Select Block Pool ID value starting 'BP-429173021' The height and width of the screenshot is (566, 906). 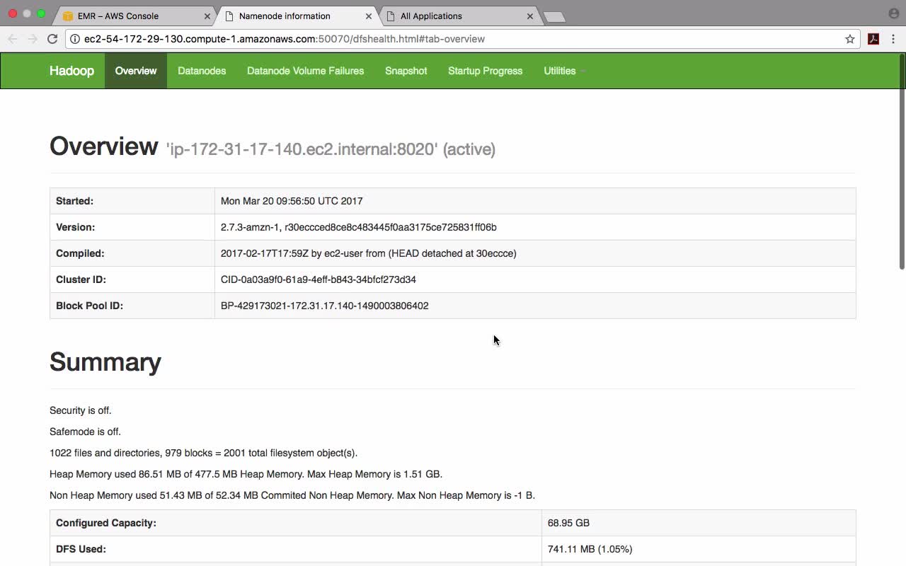(325, 306)
